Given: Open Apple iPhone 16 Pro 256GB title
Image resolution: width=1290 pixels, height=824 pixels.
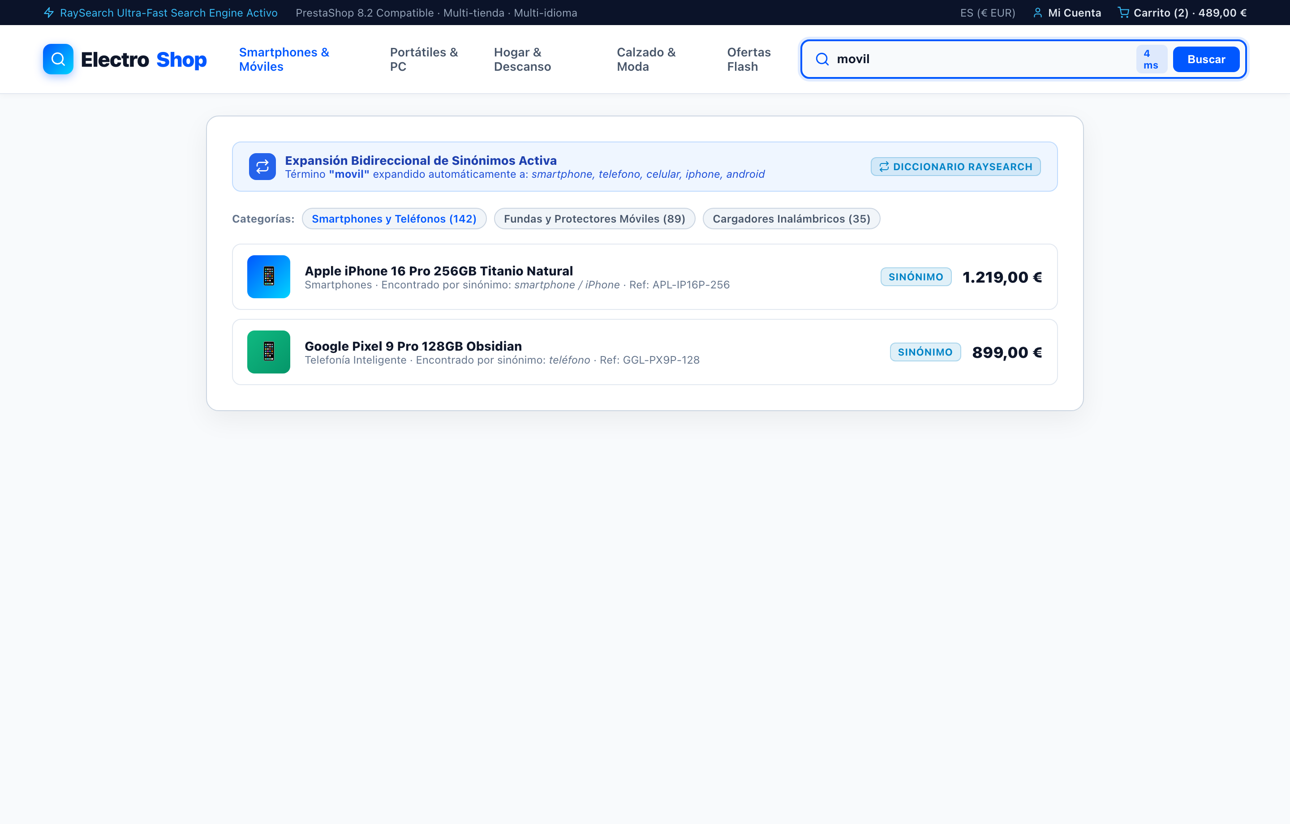Looking at the screenshot, I should coord(438,270).
